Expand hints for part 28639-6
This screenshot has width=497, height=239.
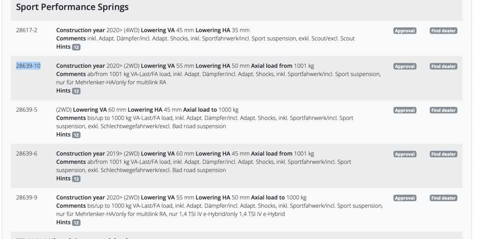76,179
